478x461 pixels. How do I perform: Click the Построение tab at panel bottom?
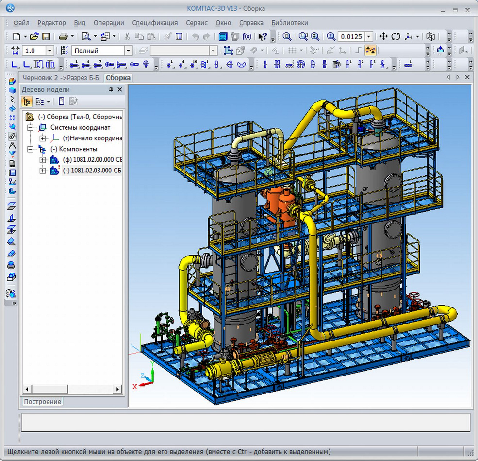(43, 402)
